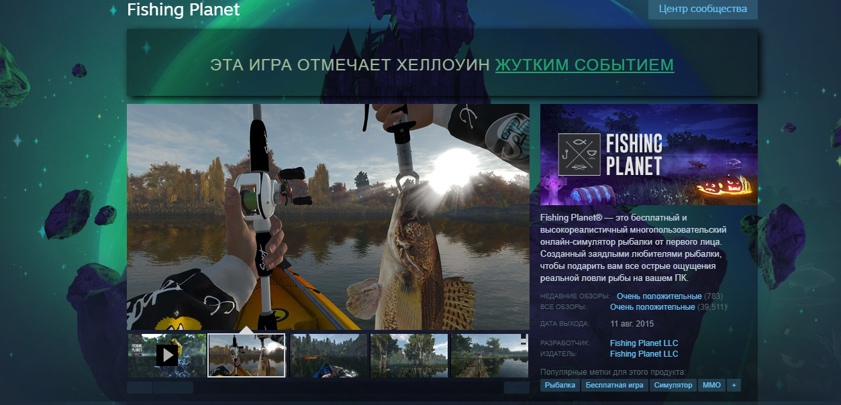
Task: Open the Центр сообщества button
Action: click(703, 9)
